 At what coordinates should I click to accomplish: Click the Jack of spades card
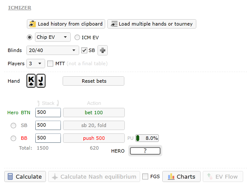coord(41,81)
